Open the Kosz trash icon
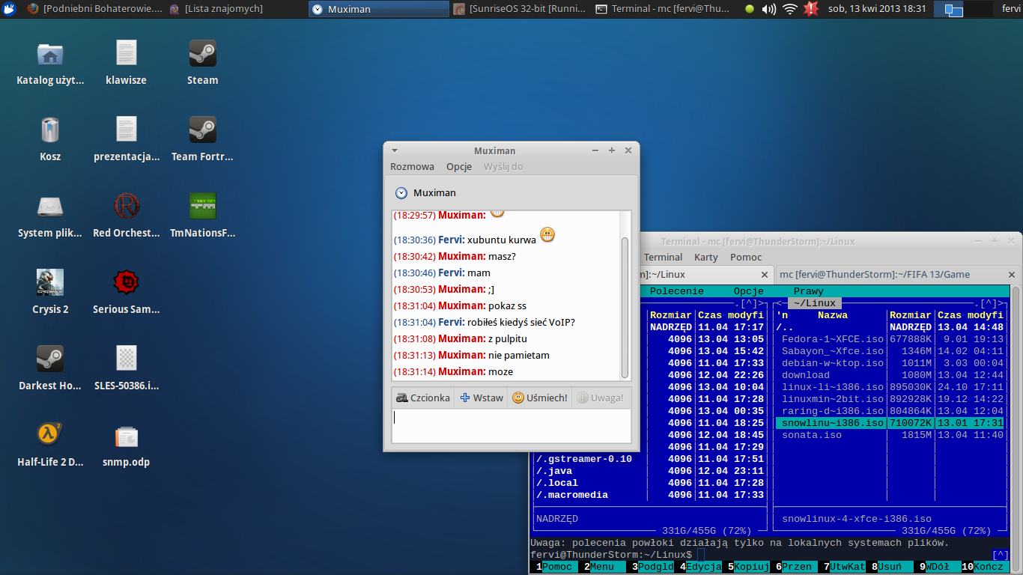Image resolution: width=1023 pixels, height=575 pixels. (x=49, y=131)
